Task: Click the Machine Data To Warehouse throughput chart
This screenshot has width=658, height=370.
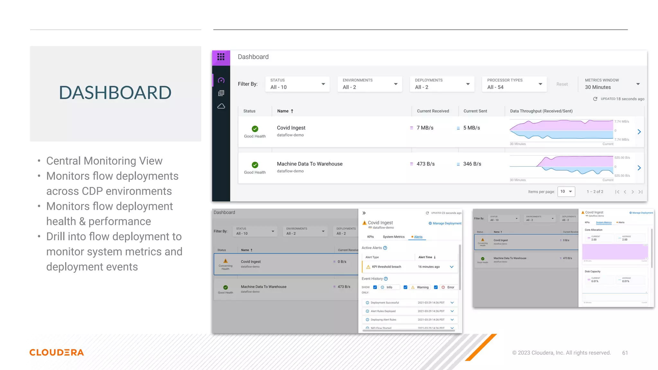Action: pyautogui.click(x=562, y=166)
